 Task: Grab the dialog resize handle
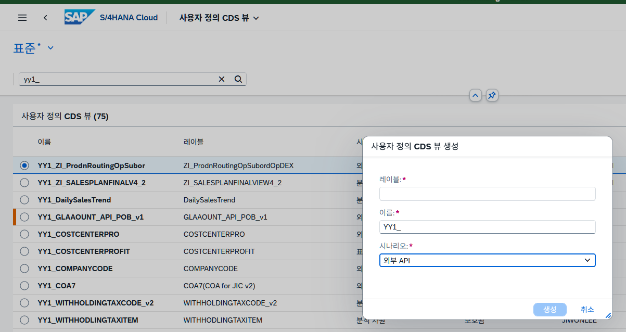coord(608,315)
